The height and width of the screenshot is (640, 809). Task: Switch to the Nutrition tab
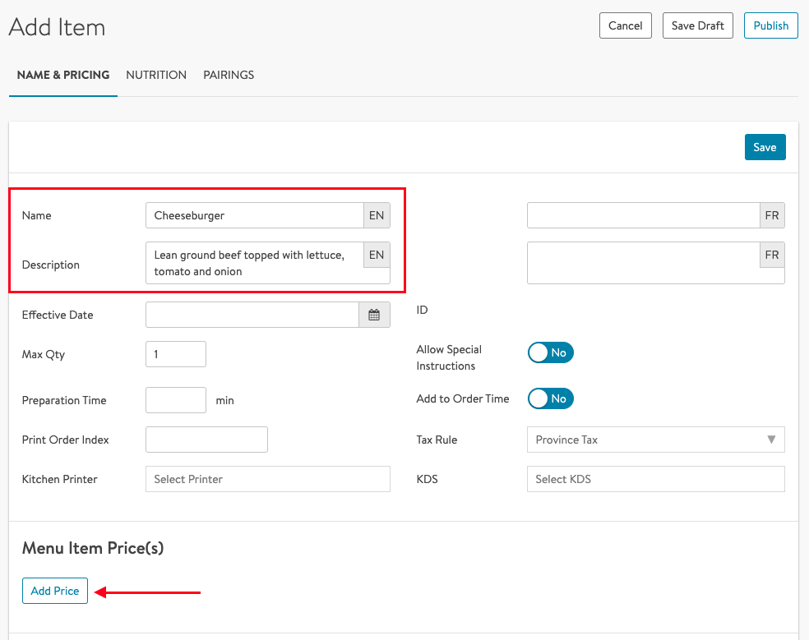pos(156,75)
